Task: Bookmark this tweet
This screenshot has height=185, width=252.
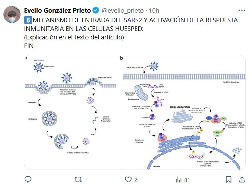Action: click(229, 179)
